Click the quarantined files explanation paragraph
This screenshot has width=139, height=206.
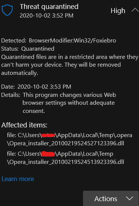click(x=70, y=65)
